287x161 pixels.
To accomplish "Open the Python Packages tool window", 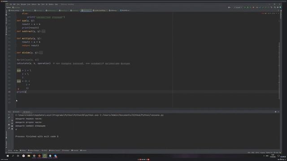I will [x=34, y=150].
